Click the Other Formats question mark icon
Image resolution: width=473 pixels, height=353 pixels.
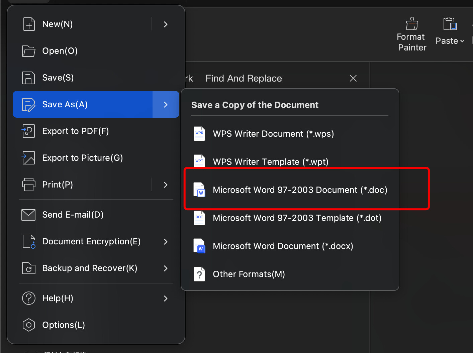coord(199,274)
